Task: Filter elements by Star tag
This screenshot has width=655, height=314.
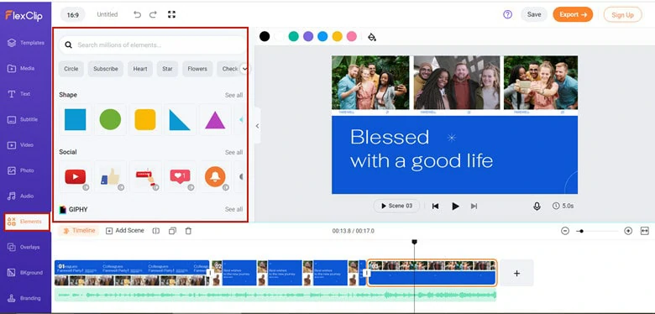Action: click(167, 69)
